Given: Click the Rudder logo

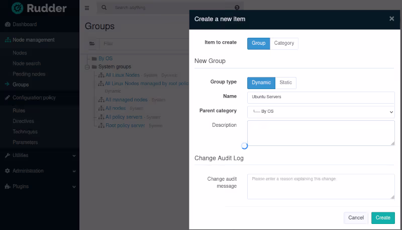Looking at the screenshot, I should point(39,8).
